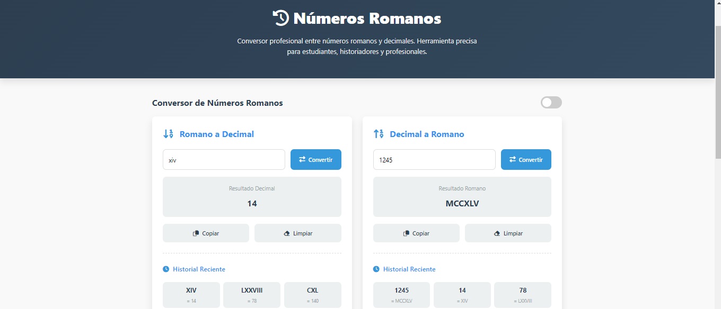Select the 1245 entry in right history
The image size is (721, 309).
pos(401,294)
